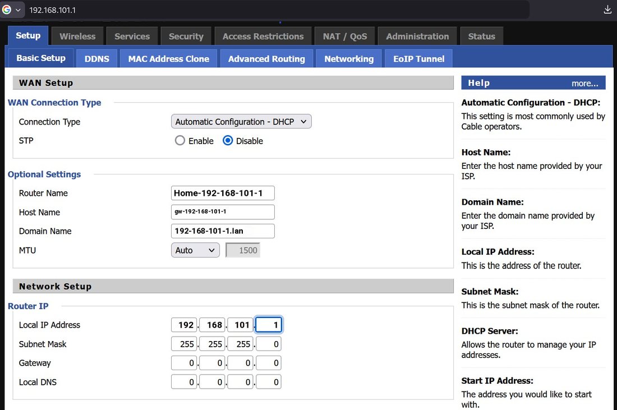Open the Administration tab
617x410 pixels.
point(417,36)
